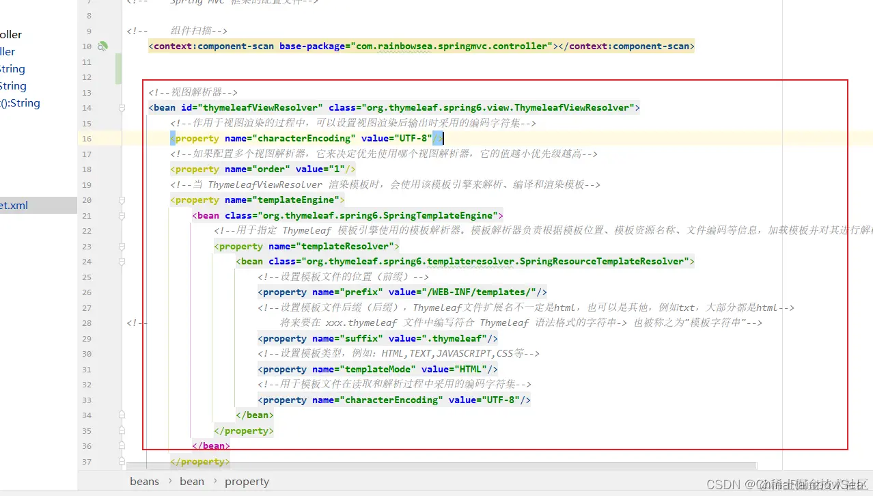Collapse the SpringResourceTemplateResolver bean at line 24
Image resolution: width=873 pixels, height=496 pixels.
[122, 262]
